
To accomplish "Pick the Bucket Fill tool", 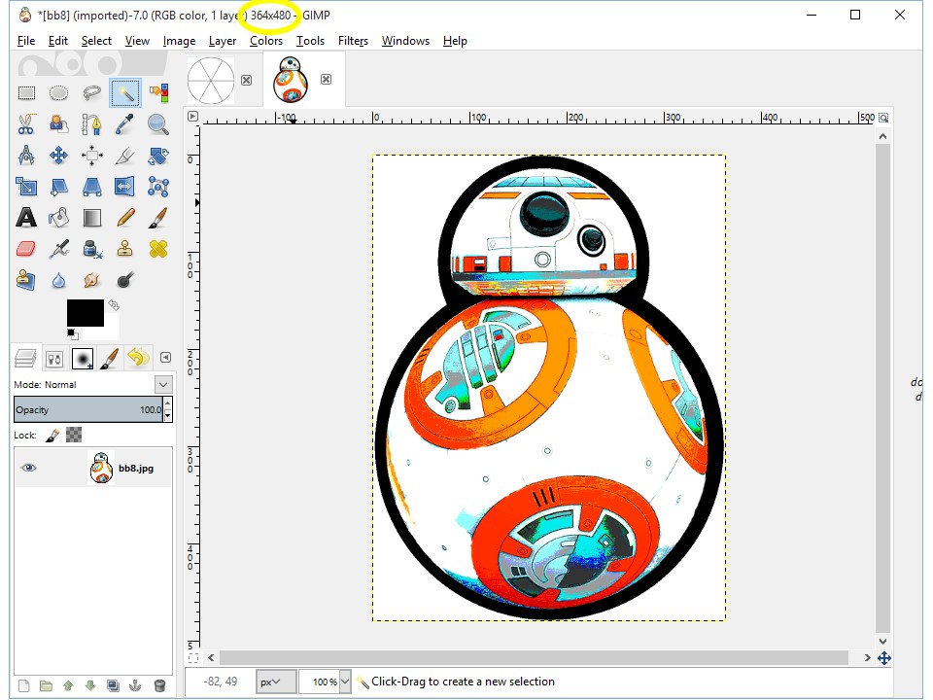I will pyautogui.click(x=59, y=217).
